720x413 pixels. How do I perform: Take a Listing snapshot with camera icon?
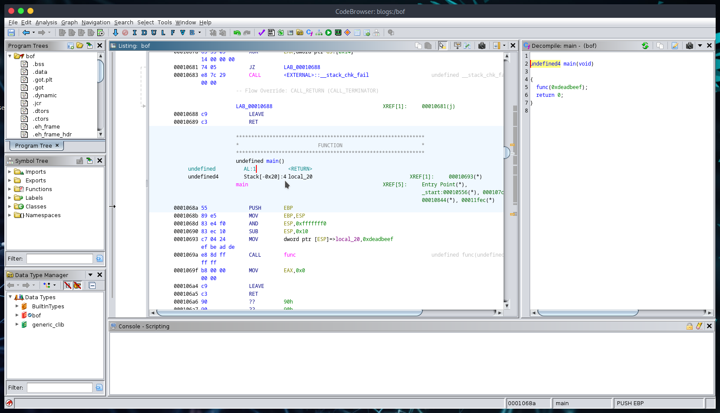(481, 46)
